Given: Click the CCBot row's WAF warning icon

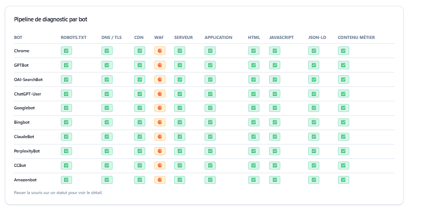Looking at the screenshot, I should click(160, 165).
